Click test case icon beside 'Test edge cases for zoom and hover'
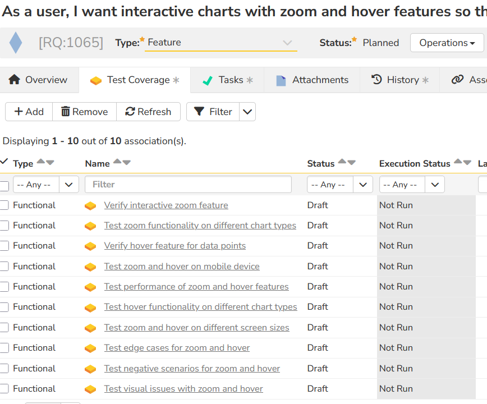 90,348
